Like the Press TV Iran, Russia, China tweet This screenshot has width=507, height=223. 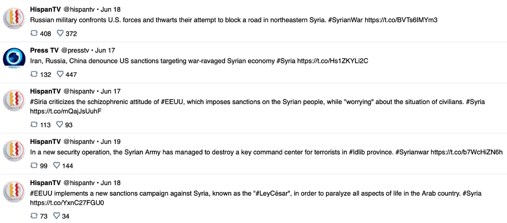coord(60,74)
